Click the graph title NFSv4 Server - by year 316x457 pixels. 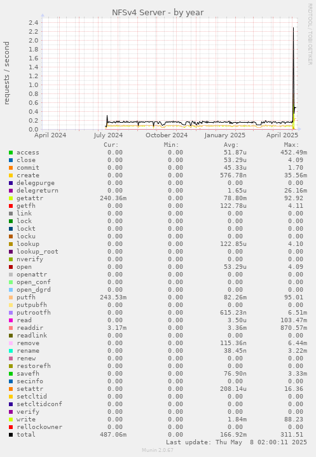158,13
